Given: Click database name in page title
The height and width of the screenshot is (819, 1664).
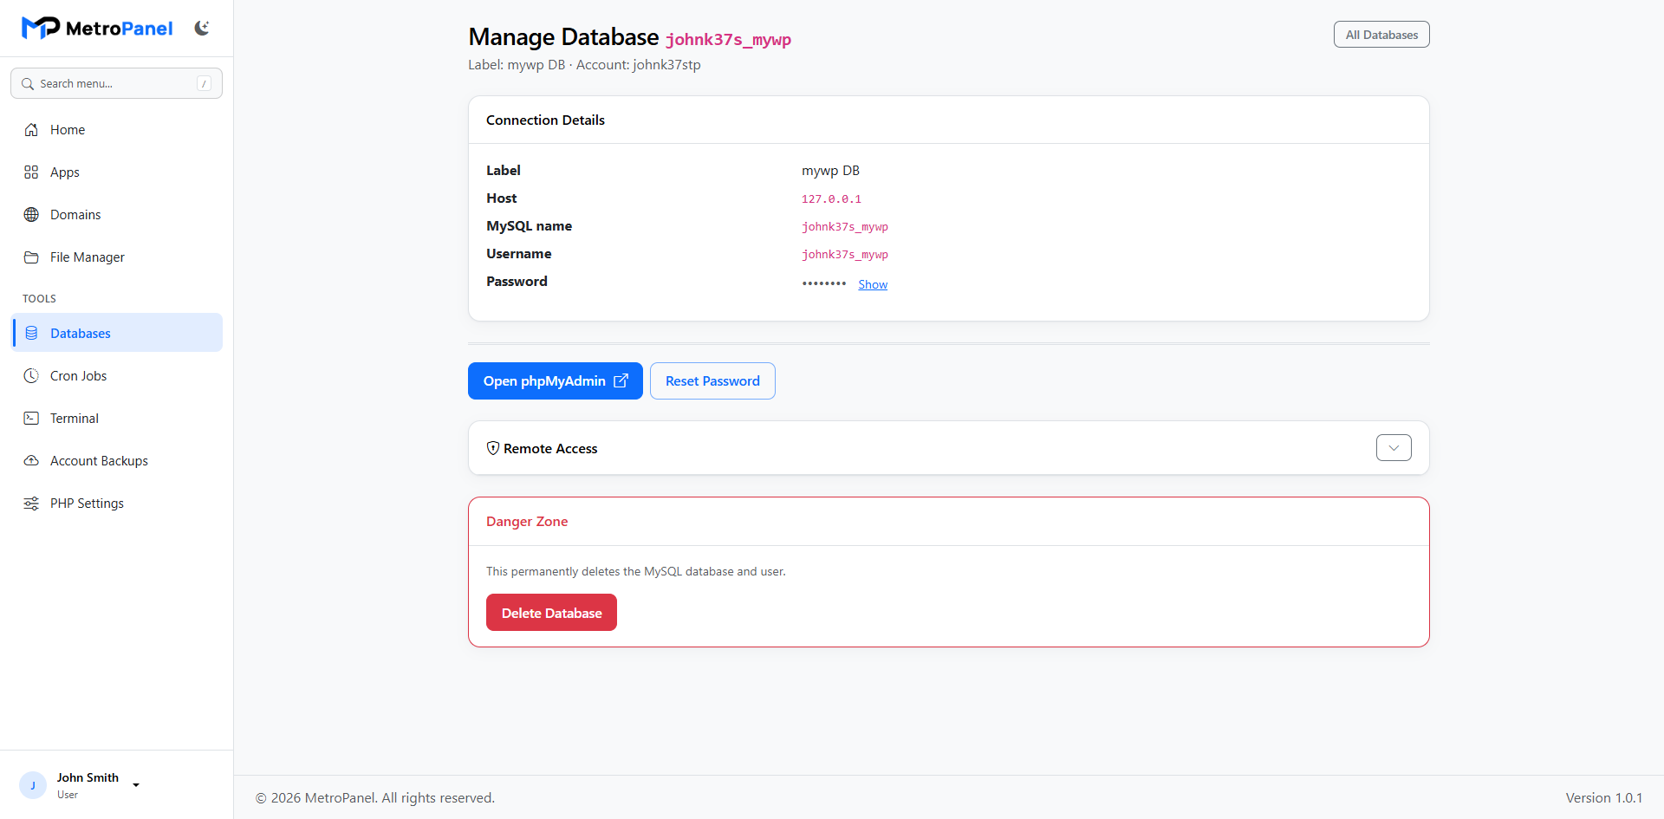Looking at the screenshot, I should pyautogui.click(x=728, y=40).
